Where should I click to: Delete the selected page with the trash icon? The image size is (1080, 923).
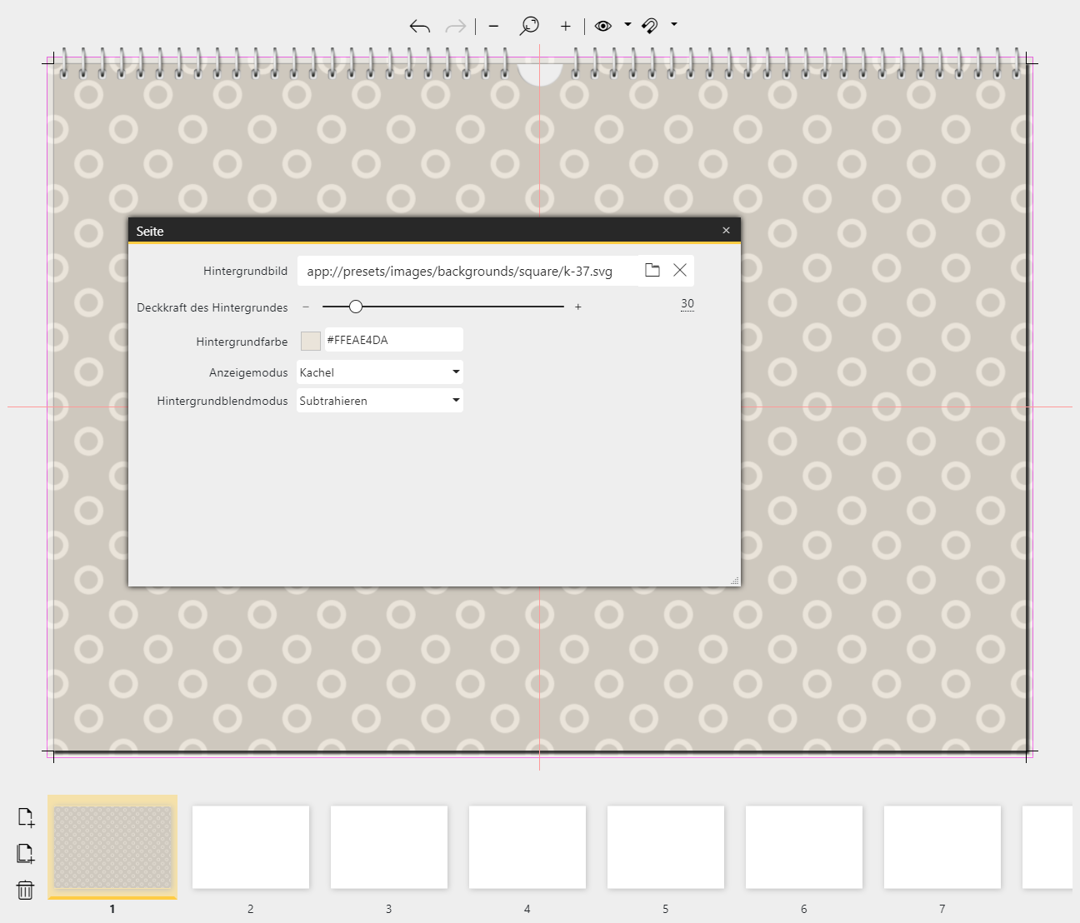(x=26, y=890)
